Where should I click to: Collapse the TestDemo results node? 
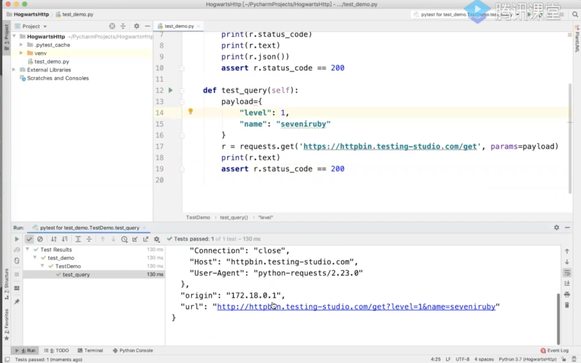click(x=42, y=266)
